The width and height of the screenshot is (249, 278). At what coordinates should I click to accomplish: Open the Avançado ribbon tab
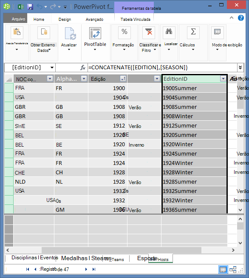[x=94, y=19]
